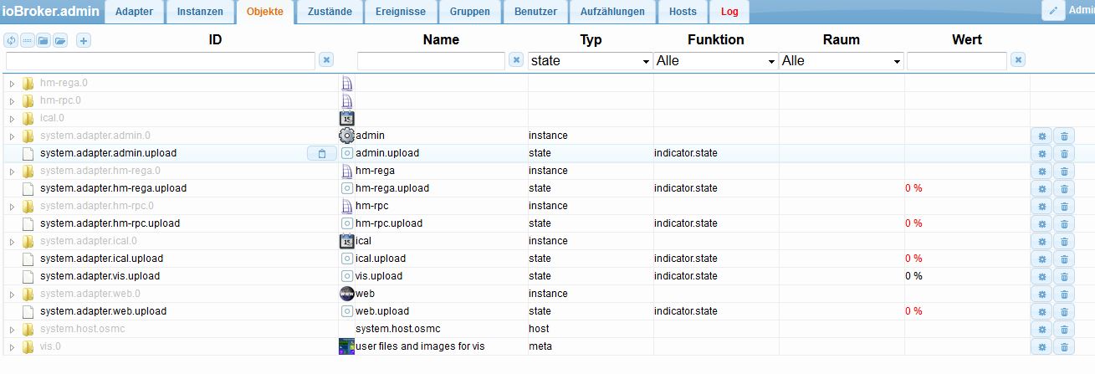Screen dimensions: 1095x374
Task: Copy ID of system.adapter.admin.upload row
Action: point(322,153)
